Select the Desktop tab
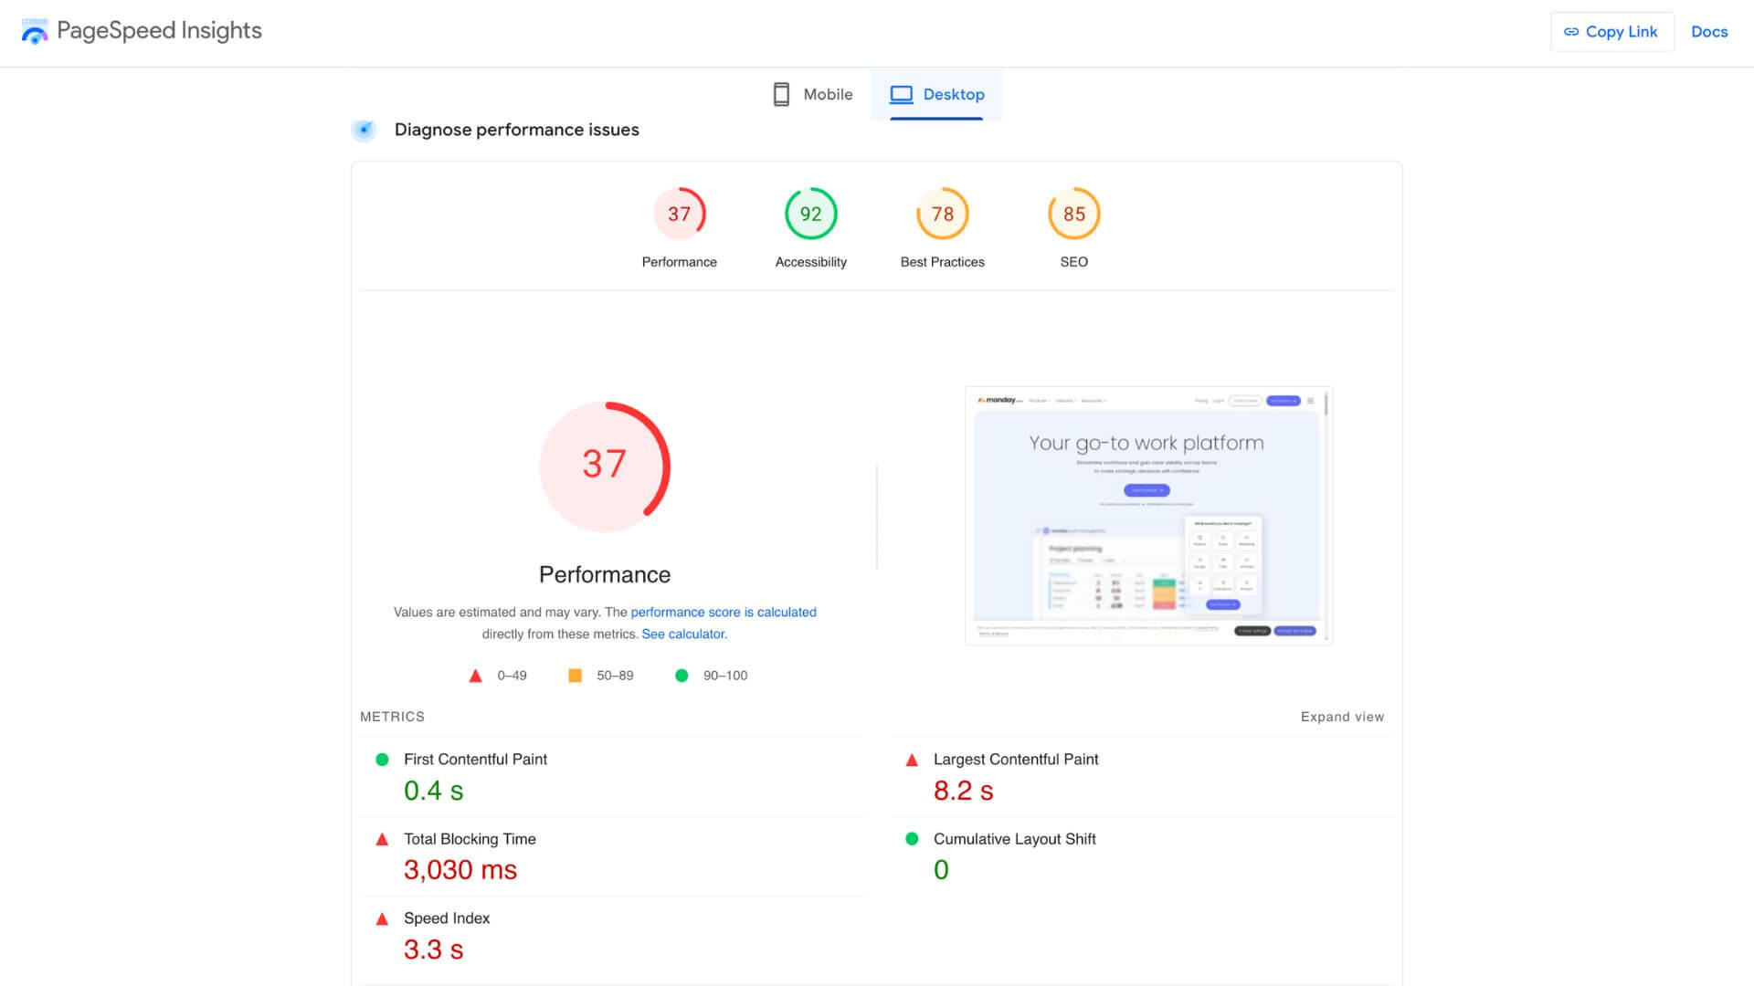 [936, 94]
